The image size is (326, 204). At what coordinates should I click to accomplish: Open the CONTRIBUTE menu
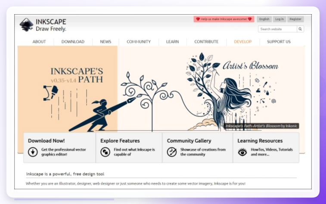click(x=206, y=42)
